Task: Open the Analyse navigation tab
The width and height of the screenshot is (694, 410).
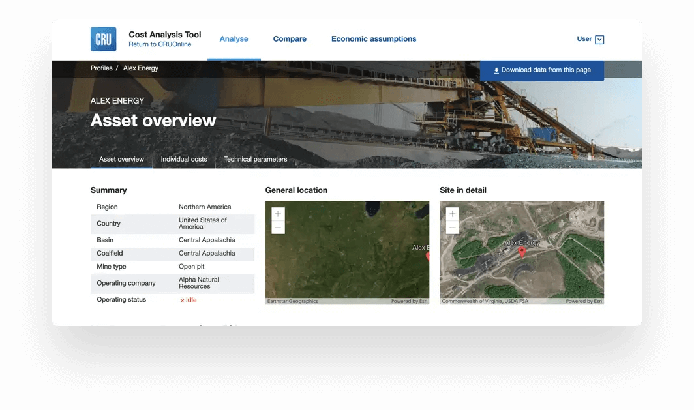Action: pyautogui.click(x=234, y=39)
